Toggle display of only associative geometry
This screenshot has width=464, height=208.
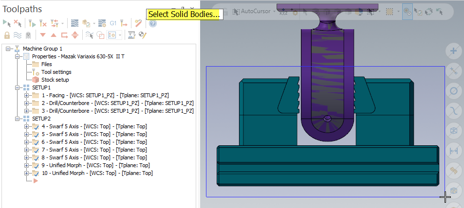100,35
